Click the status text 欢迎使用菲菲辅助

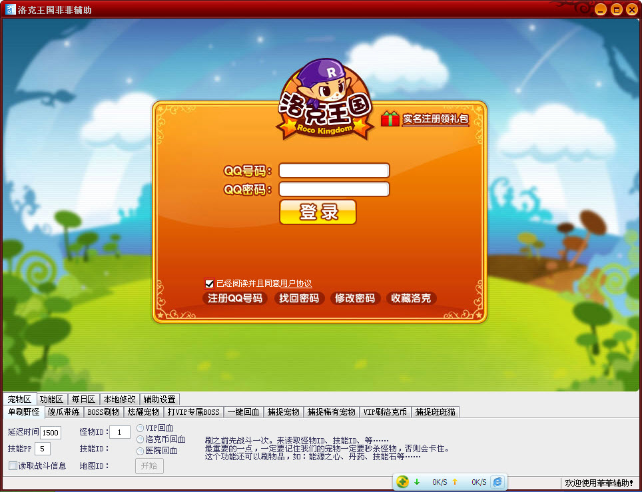[599, 483]
